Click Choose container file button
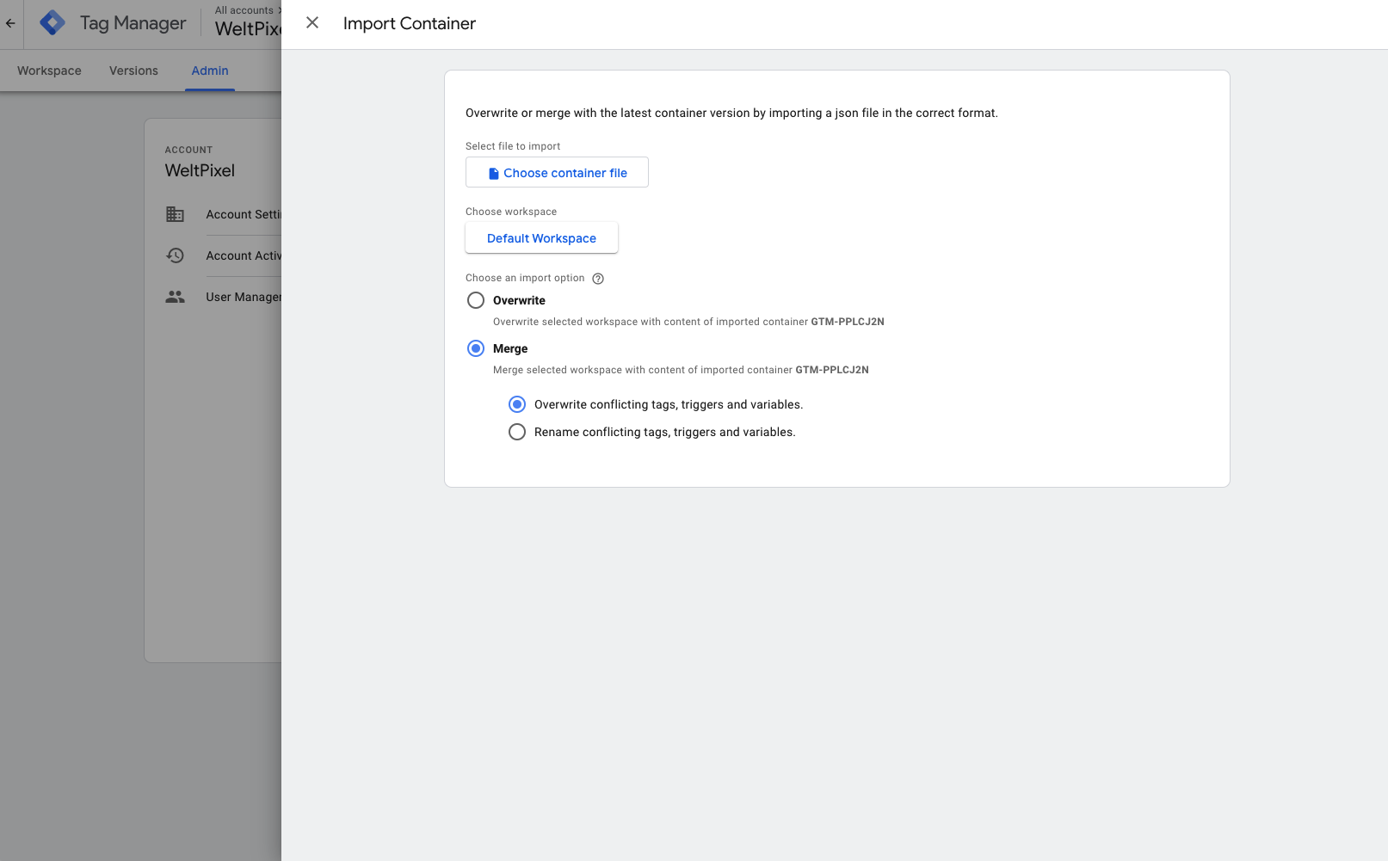 [x=557, y=172]
